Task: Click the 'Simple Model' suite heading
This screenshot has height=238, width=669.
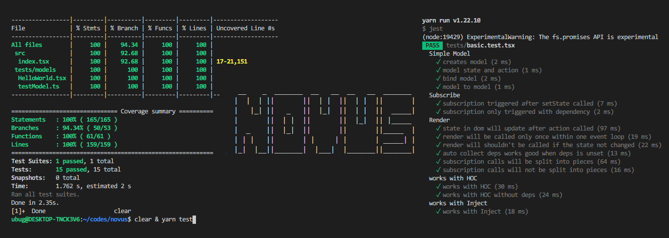Action: [x=450, y=54]
